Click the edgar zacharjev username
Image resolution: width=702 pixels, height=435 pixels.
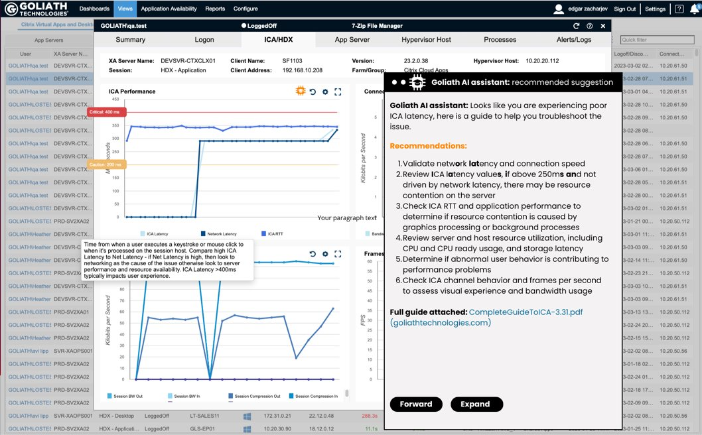[588, 9]
